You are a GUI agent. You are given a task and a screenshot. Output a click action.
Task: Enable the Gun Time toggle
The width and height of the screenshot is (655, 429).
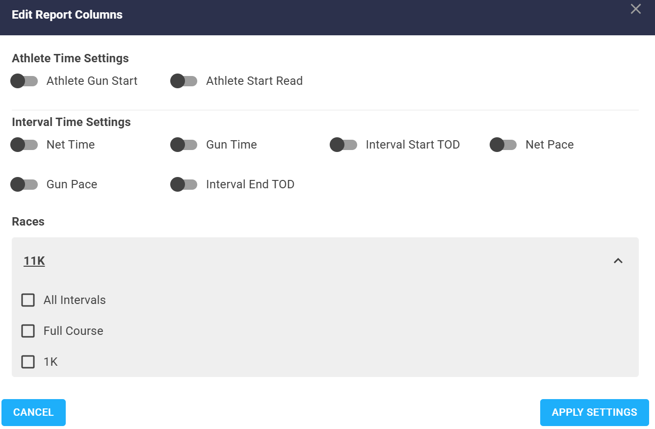point(184,145)
